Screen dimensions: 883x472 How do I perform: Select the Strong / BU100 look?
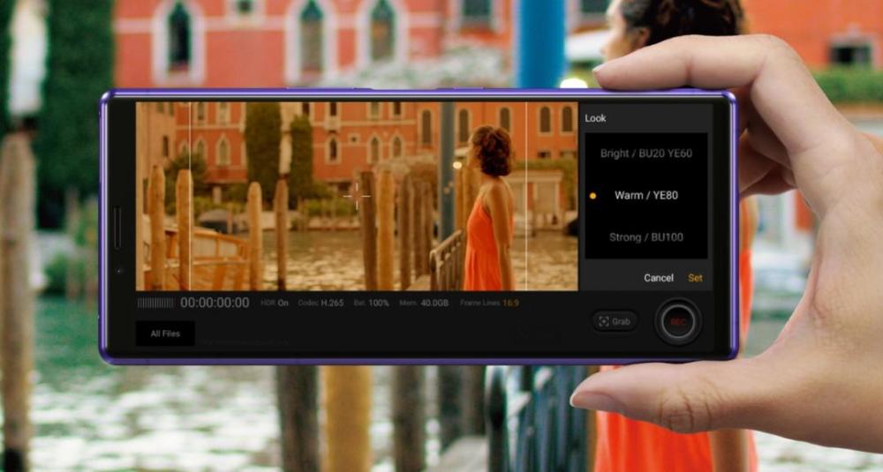coord(646,237)
